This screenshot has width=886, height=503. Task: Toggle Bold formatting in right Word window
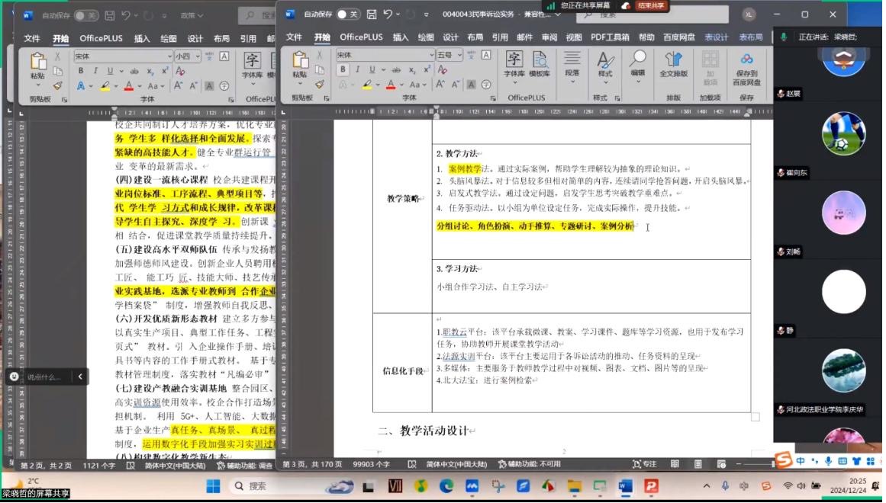343,69
